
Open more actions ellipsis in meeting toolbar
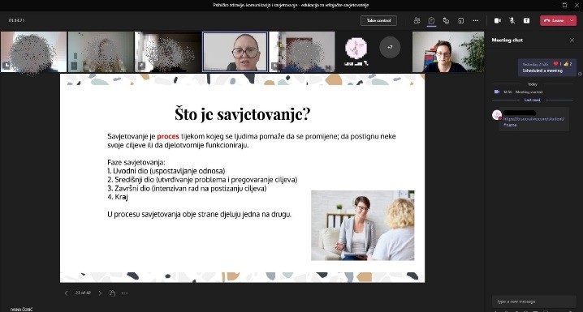[x=475, y=21]
